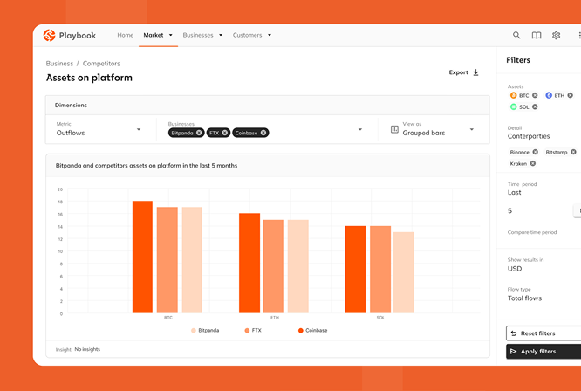The height and width of the screenshot is (391, 581).
Task: Open the book documentation icon
Action: click(537, 35)
